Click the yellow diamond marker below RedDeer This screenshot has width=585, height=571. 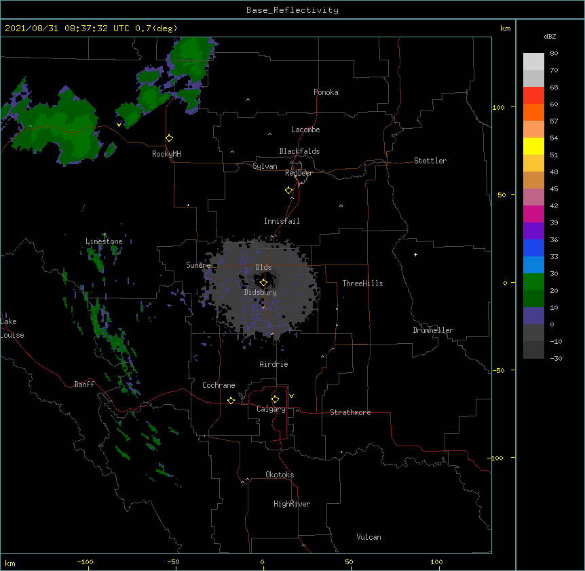tap(288, 191)
